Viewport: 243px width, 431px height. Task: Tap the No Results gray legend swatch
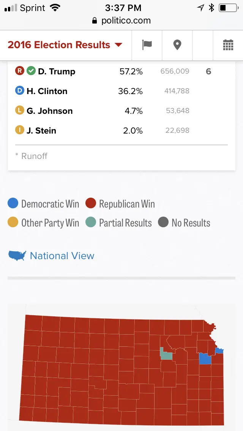163,222
